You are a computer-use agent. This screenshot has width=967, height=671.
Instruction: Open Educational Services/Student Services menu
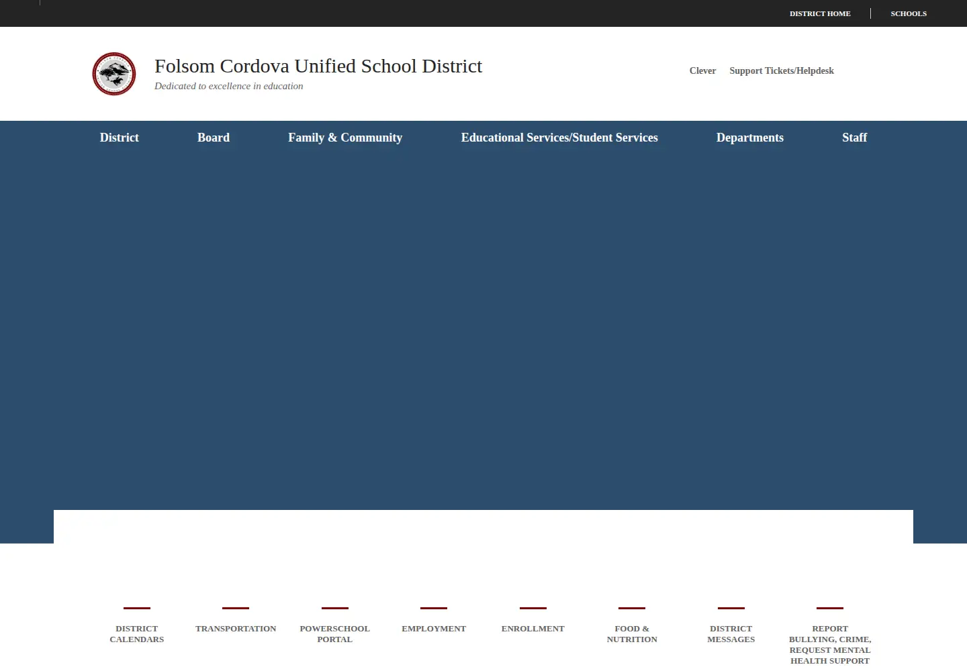559,138
